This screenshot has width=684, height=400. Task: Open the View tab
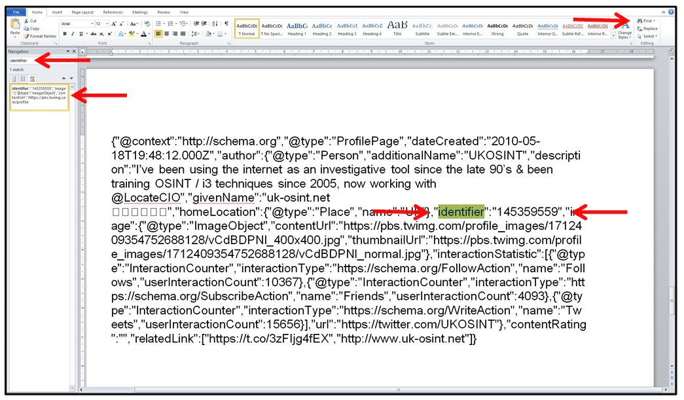[184, 12]
